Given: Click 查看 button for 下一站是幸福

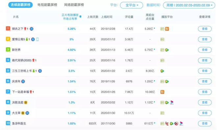Looking at the screenshot, I should coord(205,92).
